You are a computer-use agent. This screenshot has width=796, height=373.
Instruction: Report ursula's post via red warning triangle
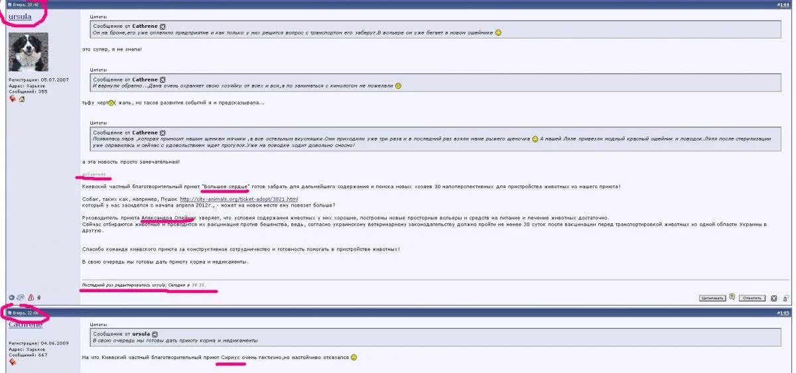(31, 297)
